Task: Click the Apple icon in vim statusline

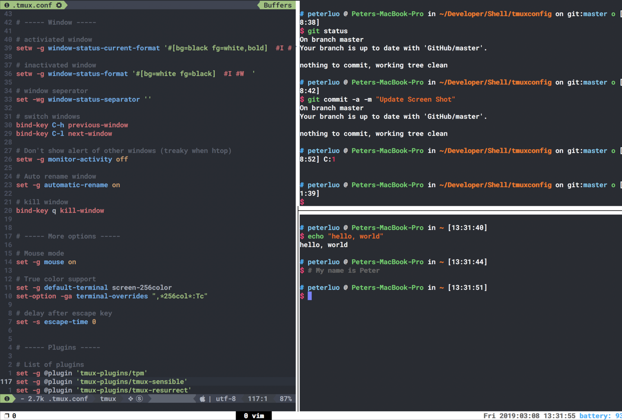Action: [x=202, y=399]
